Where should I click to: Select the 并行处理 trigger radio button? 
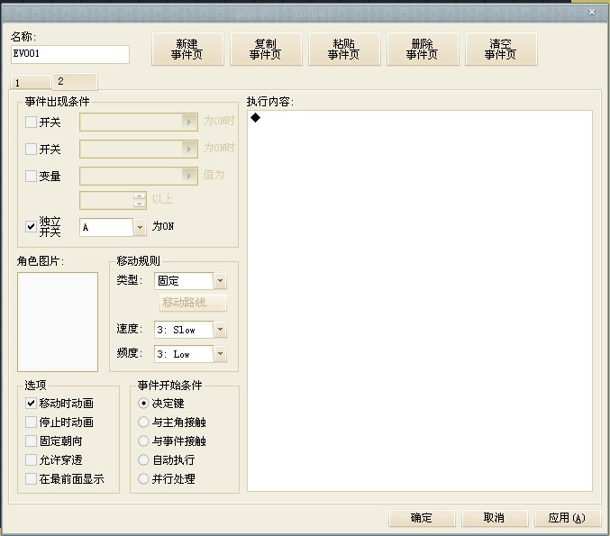pyautogui.click(x=143, y=479)
